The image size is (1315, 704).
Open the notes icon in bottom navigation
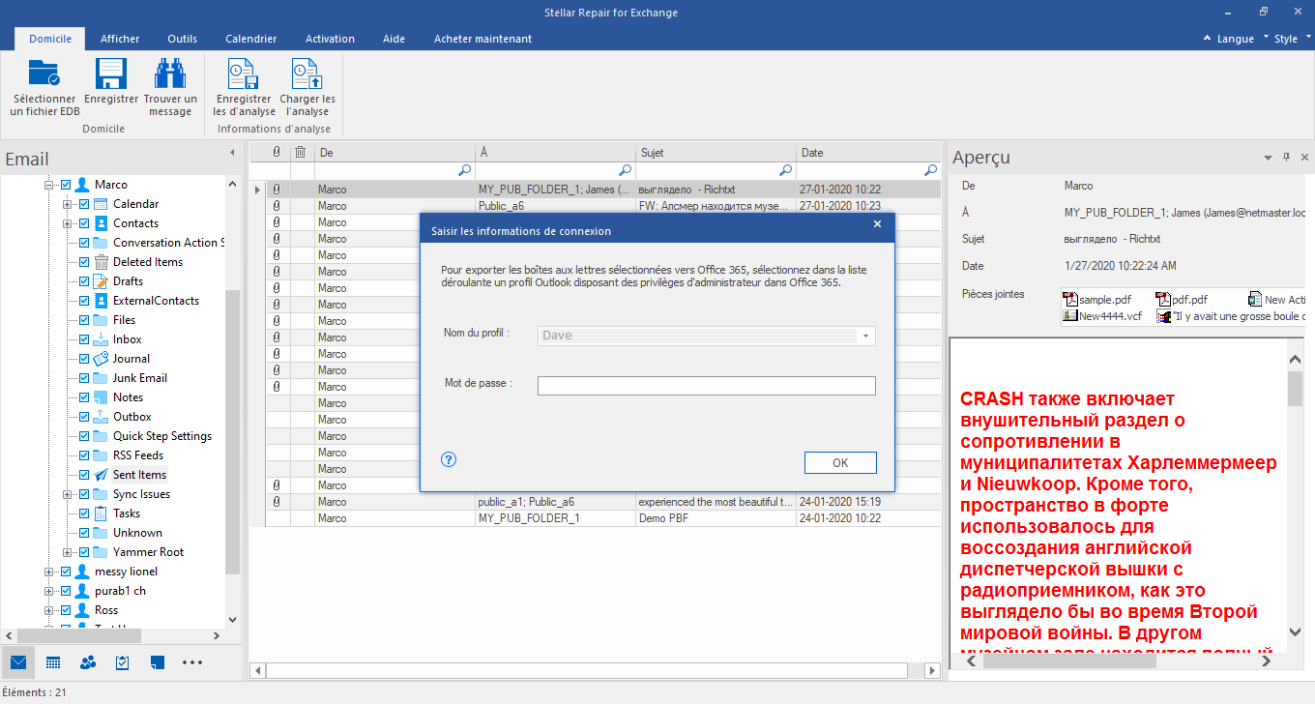(x=158, y=662)
